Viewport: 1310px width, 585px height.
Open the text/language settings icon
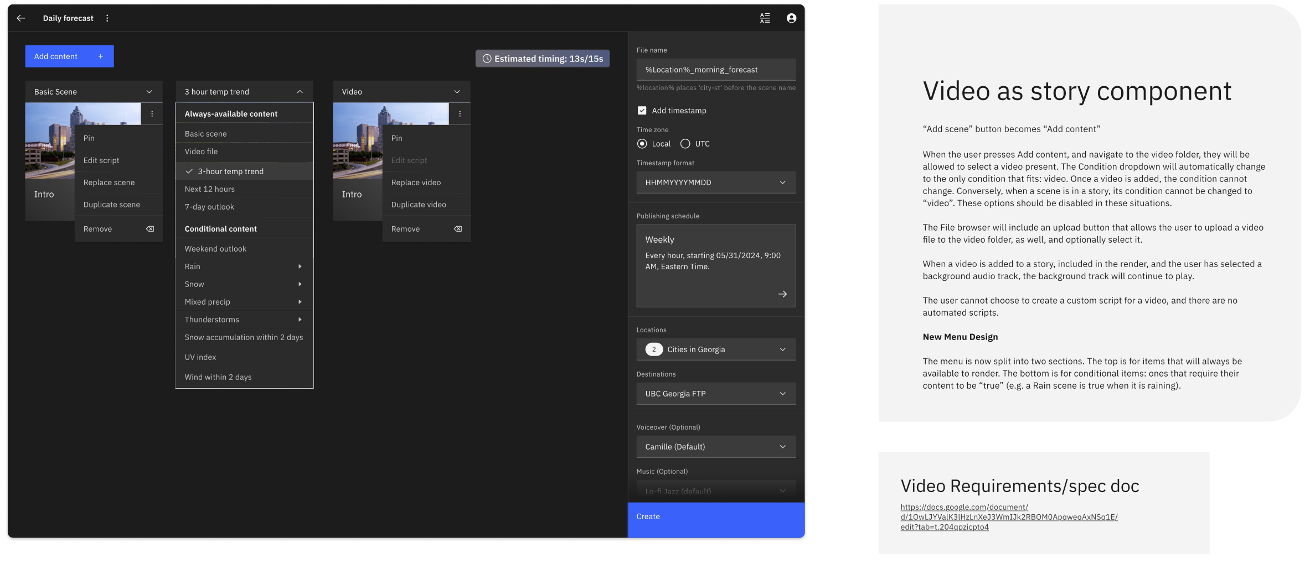pos(765,18)
